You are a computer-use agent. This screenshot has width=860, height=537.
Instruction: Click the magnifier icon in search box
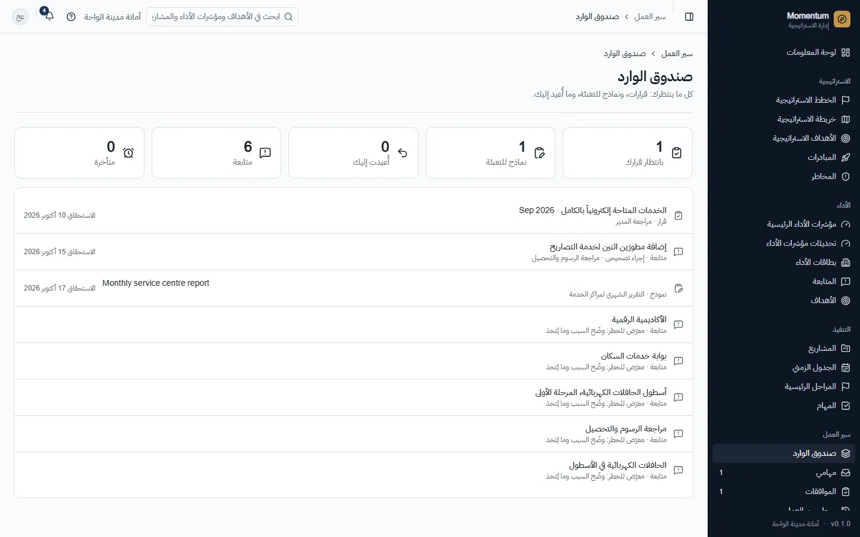288,17
